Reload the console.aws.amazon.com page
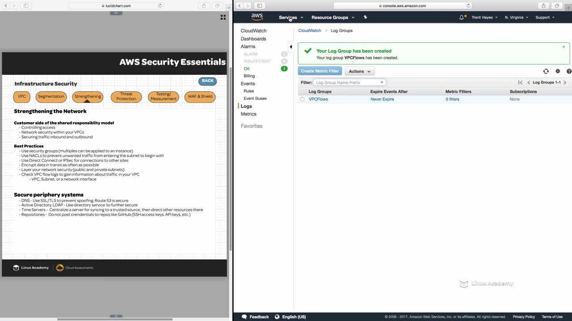The height and width of the screenshot is (321, 572). pos(468,6)
